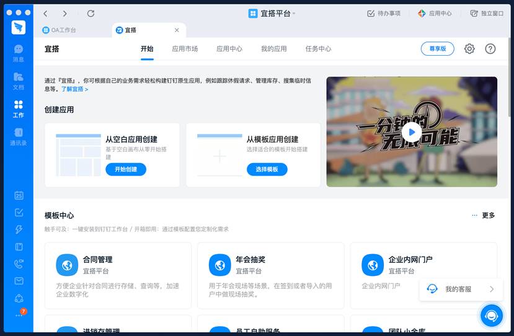Click the calendar icon in left sidebar
The image size is (514, 336).
pyautogui.click(x=19, y=195)
